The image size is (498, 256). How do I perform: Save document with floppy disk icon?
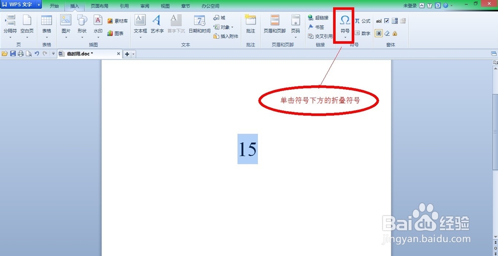pos(13,54)
